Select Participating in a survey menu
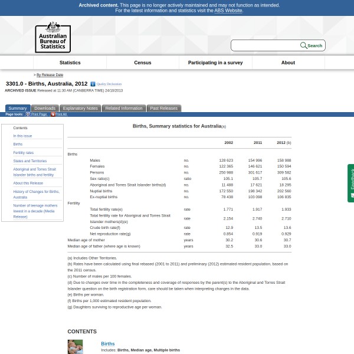 [x=215, y=63]
